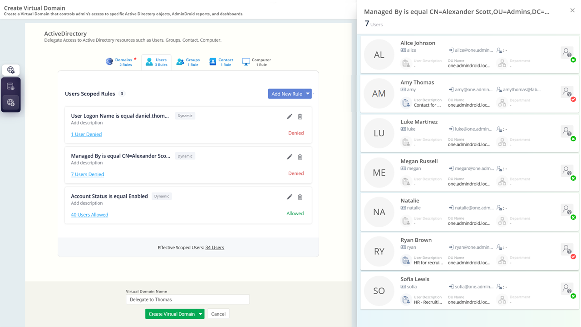Open the Add New Rule dropdown arrow
The image size is (581, 327).
307,93
